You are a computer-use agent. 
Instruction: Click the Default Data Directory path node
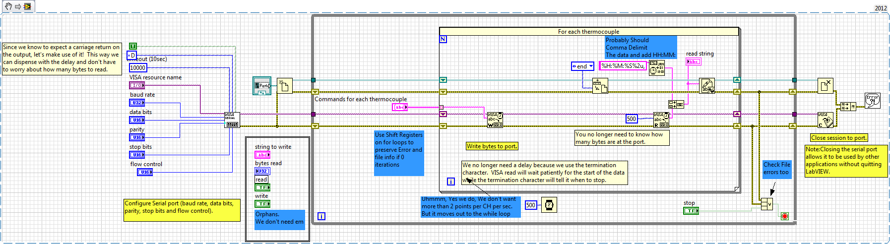[x=262, y=86]
